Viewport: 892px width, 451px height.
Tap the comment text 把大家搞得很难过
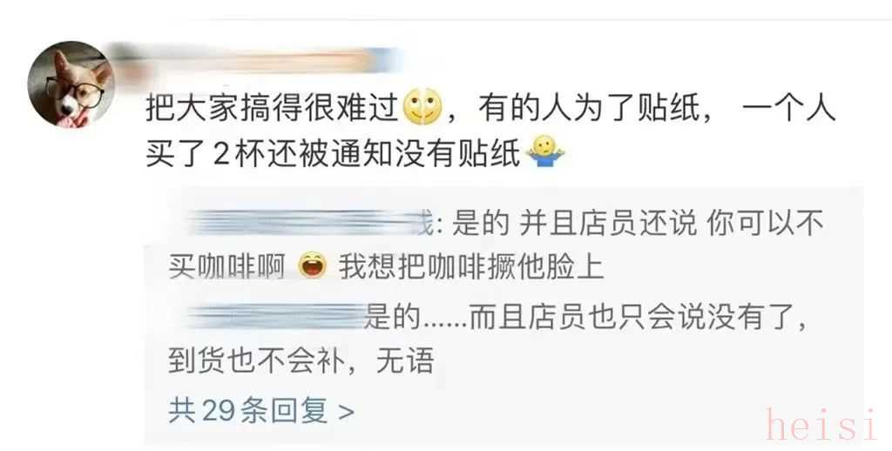click(272, 107)
